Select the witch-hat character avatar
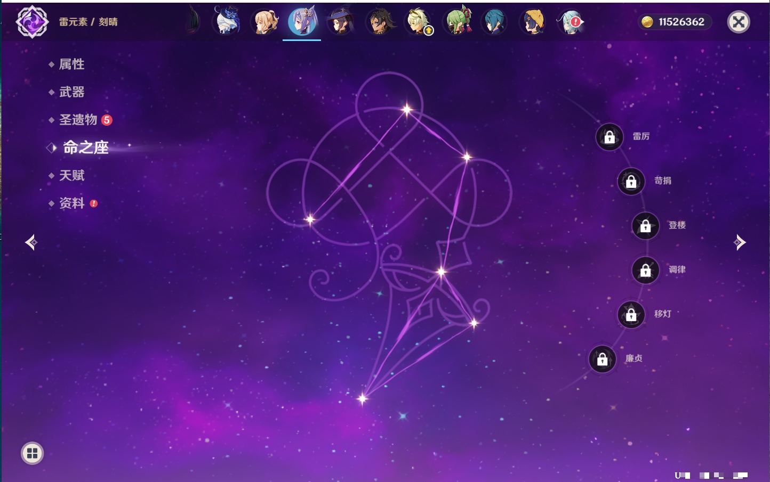 [x=341, y=21]
